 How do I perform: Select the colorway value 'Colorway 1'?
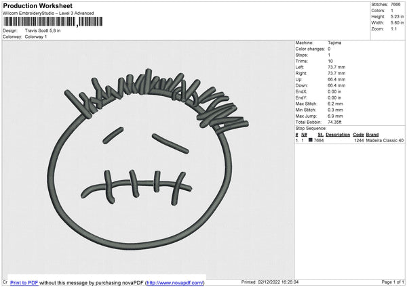[36, 37]
